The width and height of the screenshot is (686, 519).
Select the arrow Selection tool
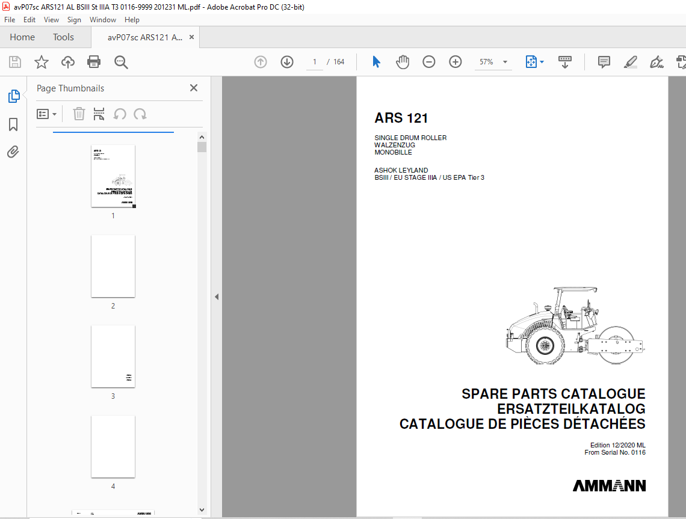376,62
